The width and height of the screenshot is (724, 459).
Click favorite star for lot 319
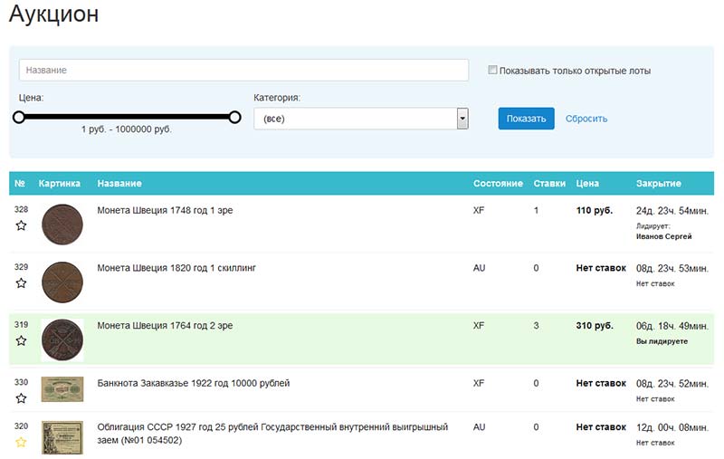coord(21,340)
